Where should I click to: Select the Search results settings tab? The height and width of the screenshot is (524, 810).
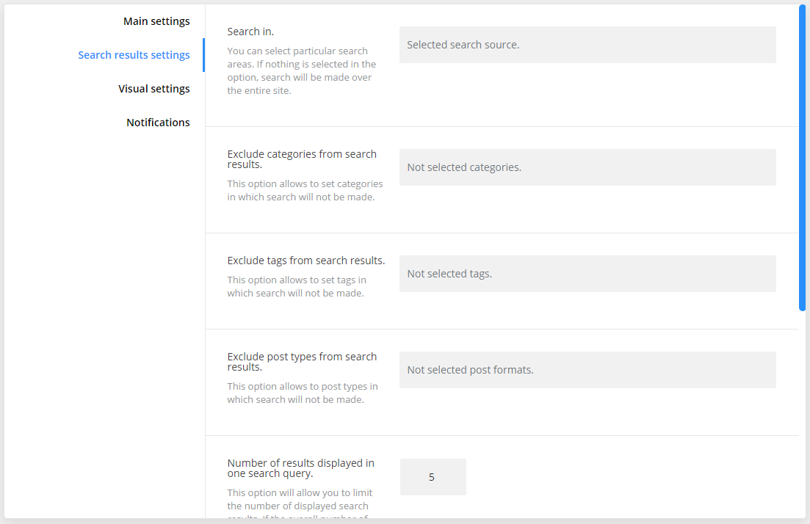[134, 55]
